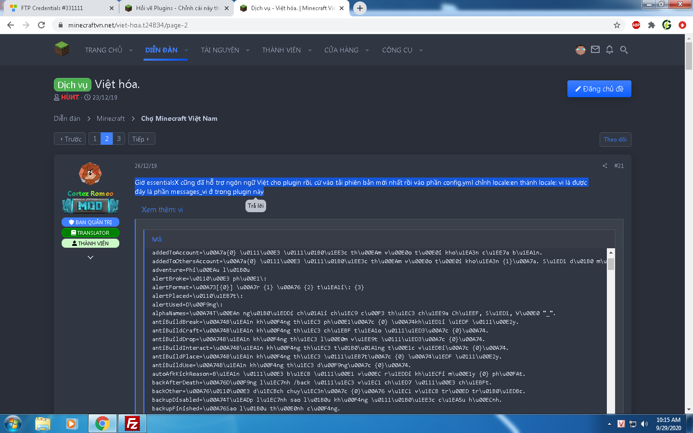Click the share icon on post #21
The image size is (693, 433).
click(604, 166)
